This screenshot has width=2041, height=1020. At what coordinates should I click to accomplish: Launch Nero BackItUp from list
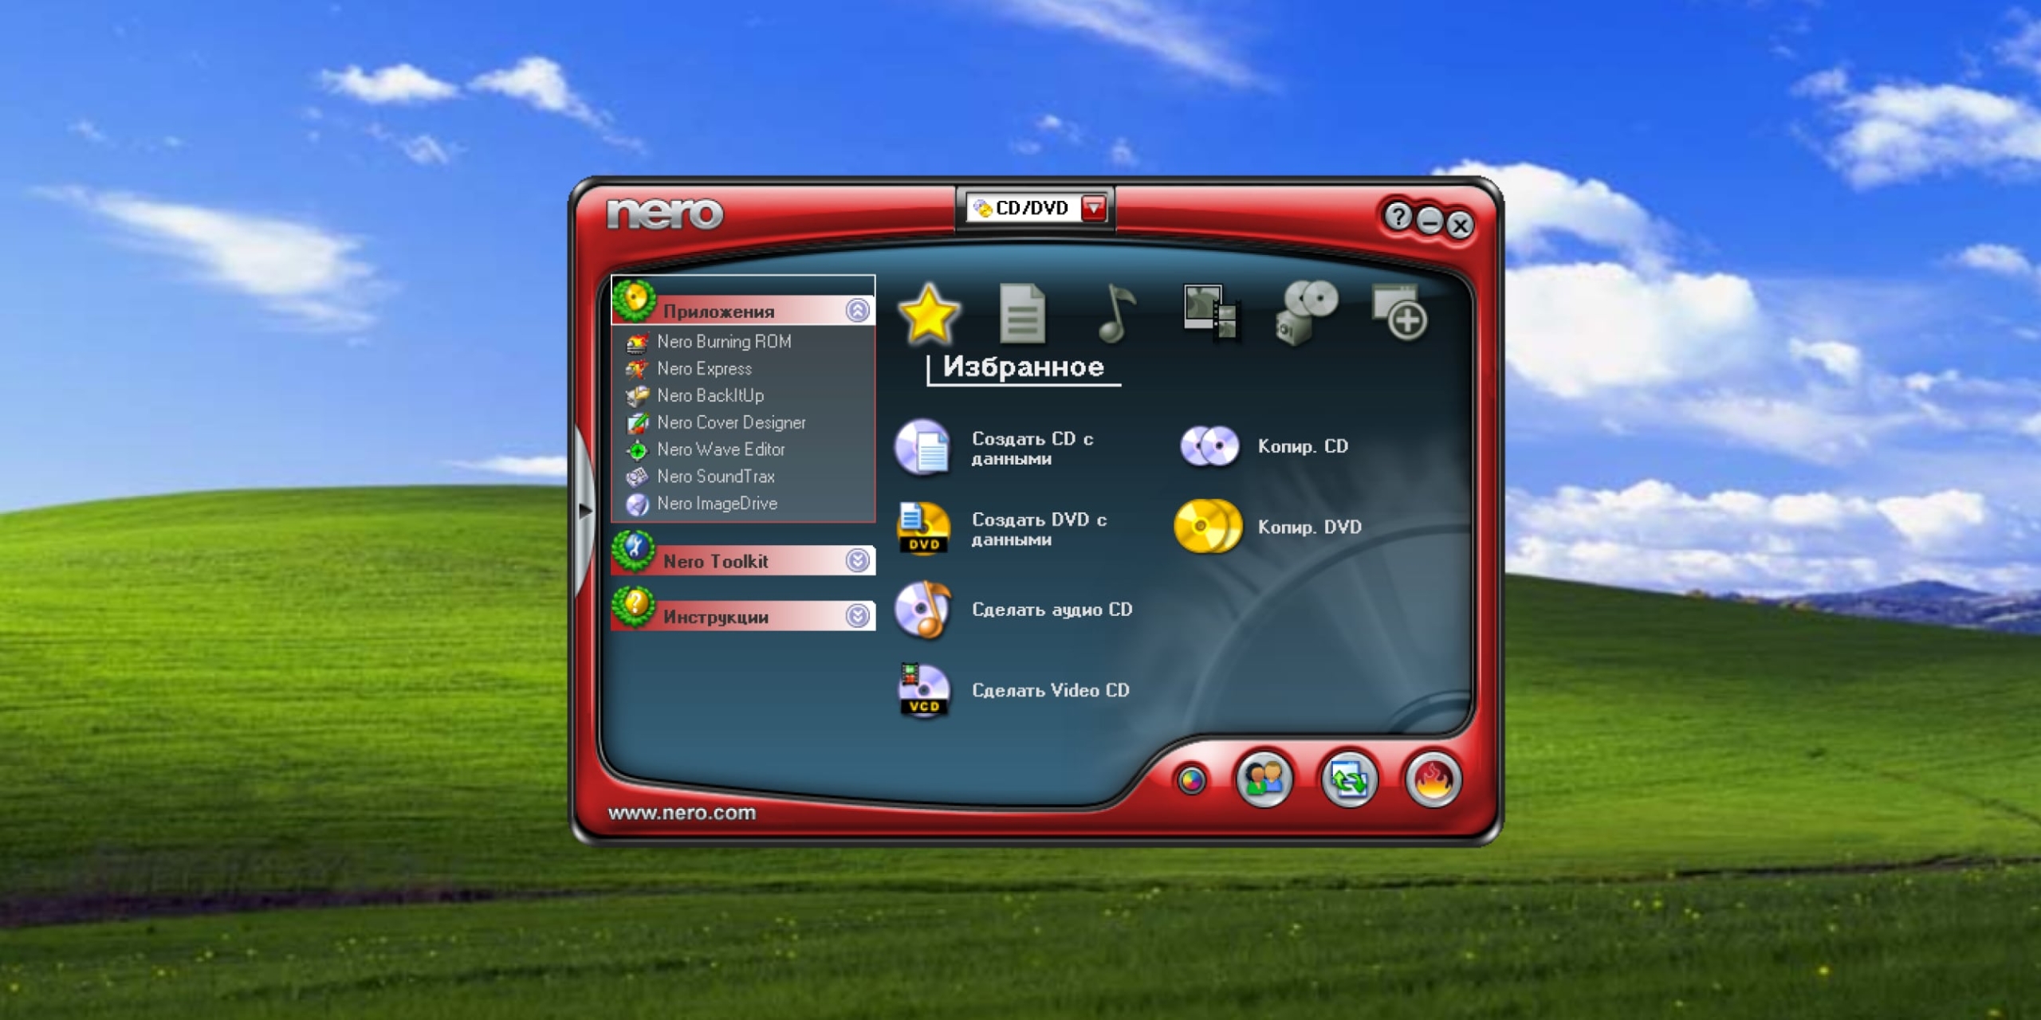(710, 396)
